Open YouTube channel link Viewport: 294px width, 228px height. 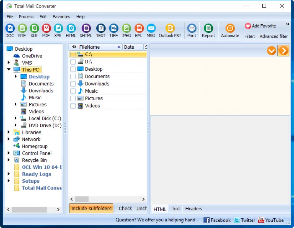coord(271,220)
